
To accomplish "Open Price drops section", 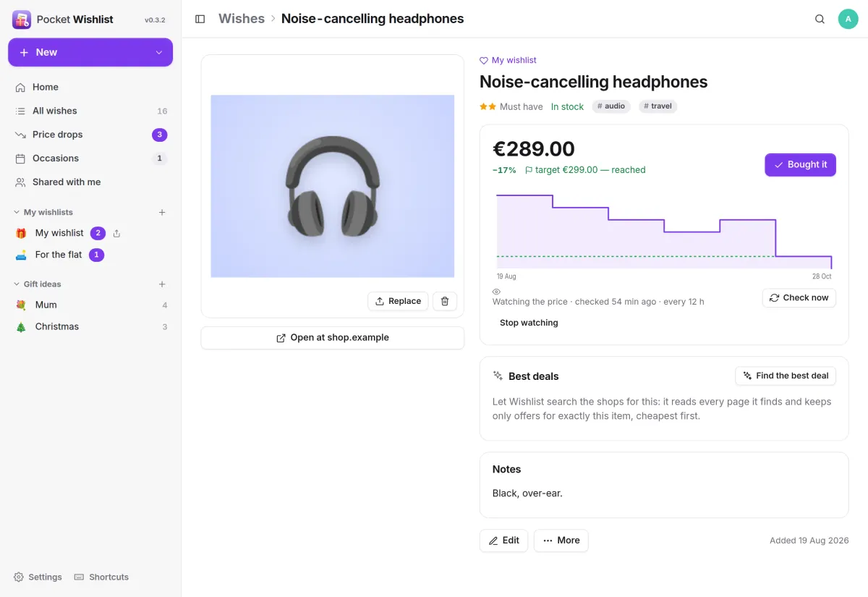I will [x=90, y=135].
